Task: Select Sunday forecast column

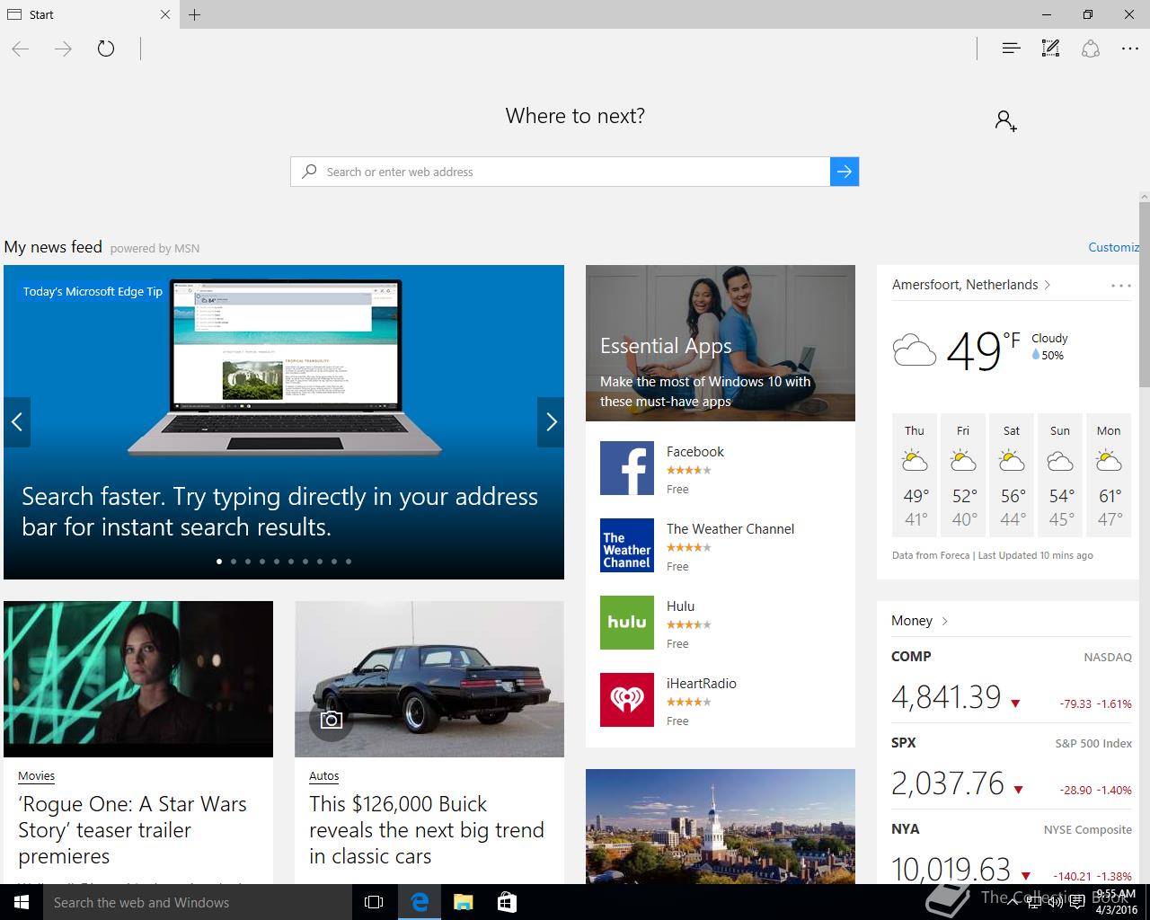Action: point(1060,475)
